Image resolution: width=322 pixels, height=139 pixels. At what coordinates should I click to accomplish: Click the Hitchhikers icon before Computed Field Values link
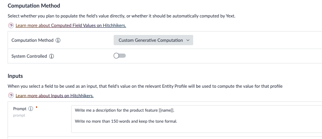pyautogui.click(x=11, y=25)
